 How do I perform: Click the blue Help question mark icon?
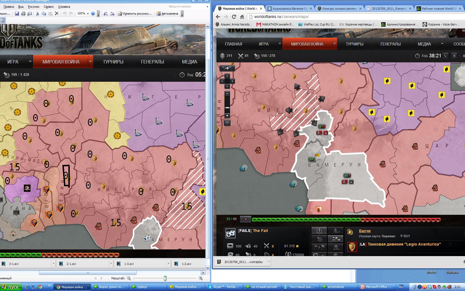tap(93, 14)
